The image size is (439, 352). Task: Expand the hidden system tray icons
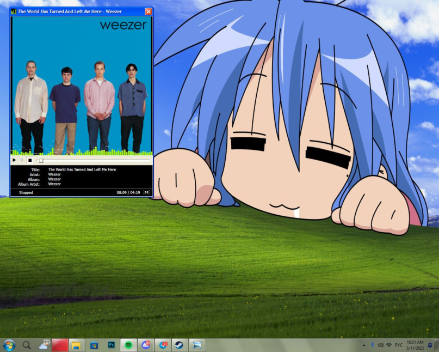(x=364, y=345)
